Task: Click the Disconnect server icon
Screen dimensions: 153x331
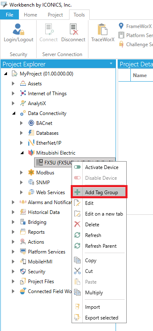Action: pyautogui.click(x=73, y=30)
